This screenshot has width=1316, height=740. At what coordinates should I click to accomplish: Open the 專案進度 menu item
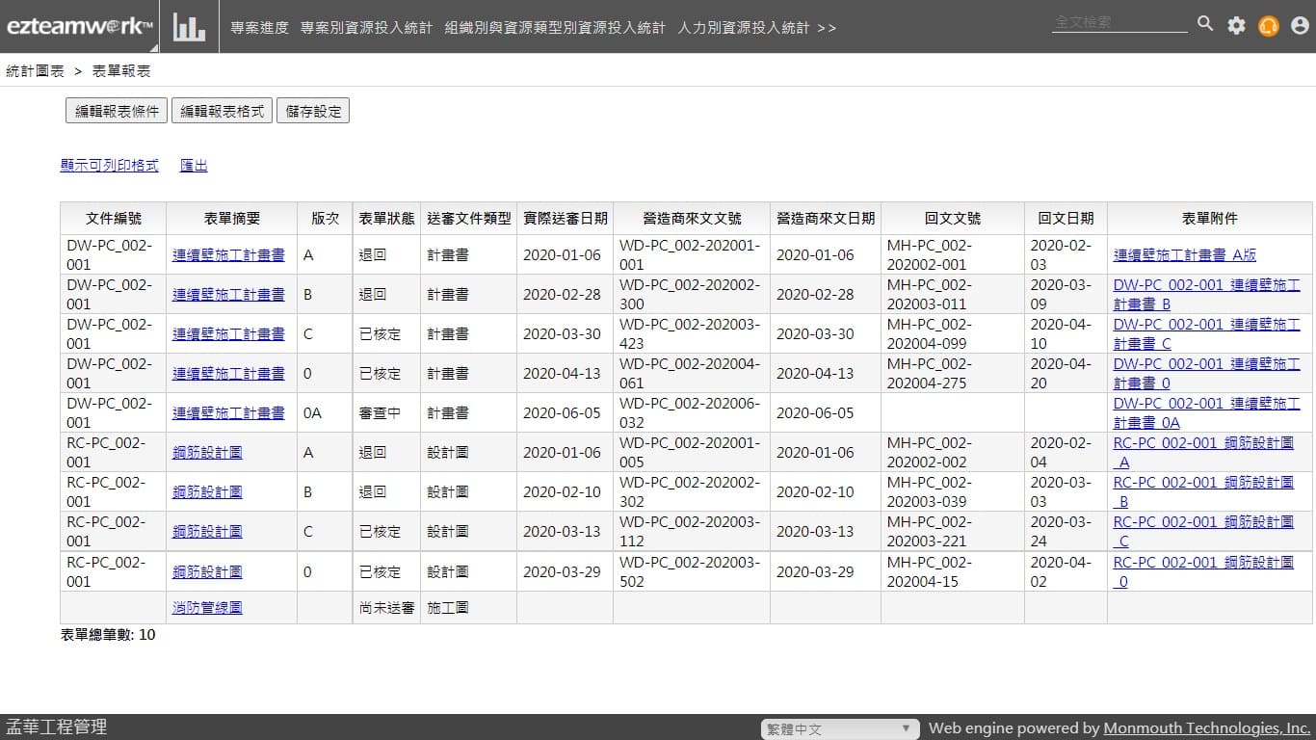click(x=259, y=28)
